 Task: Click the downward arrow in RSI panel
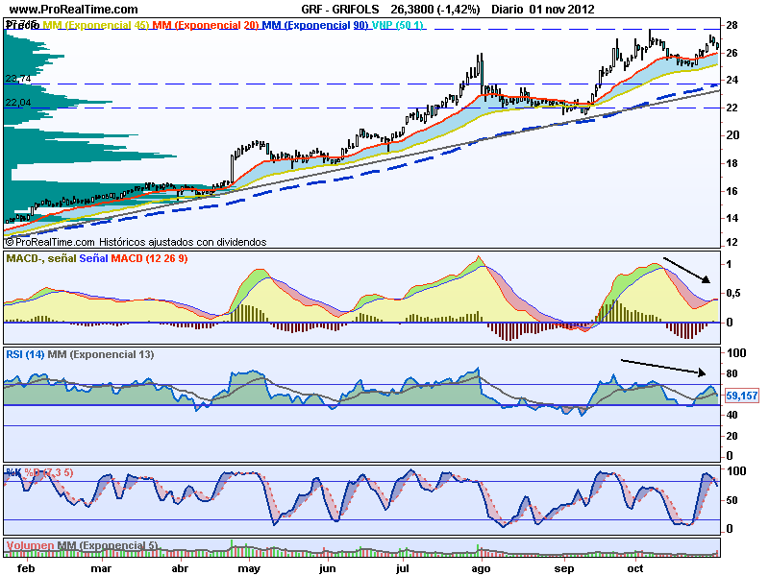point(664,367)
